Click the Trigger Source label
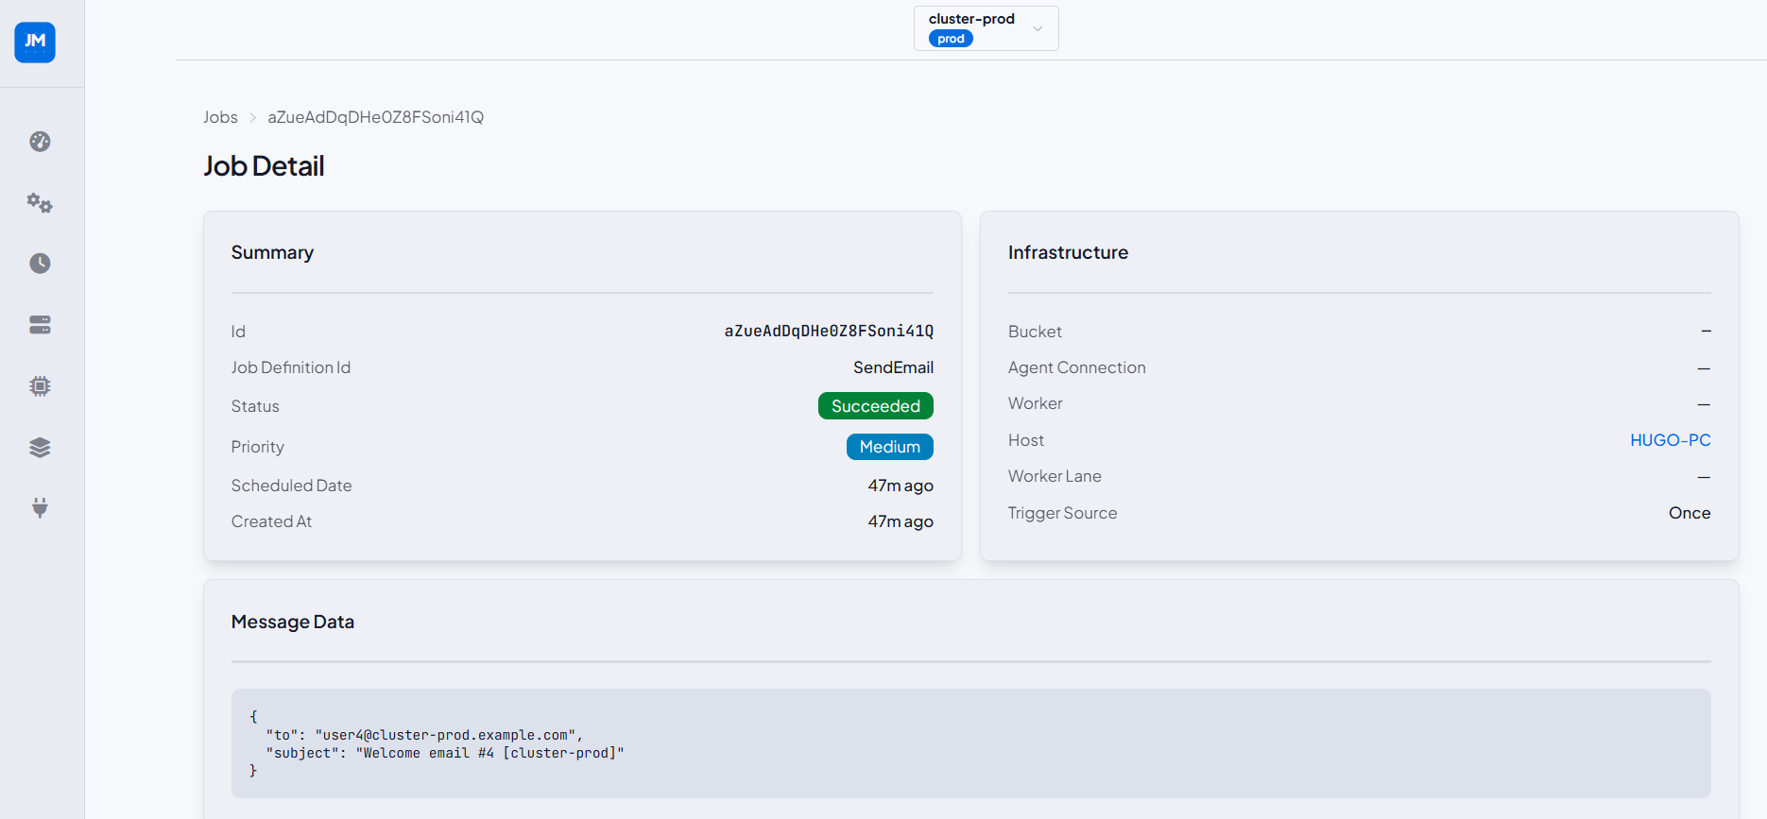This screenshot has height=819, width=1767. pyautogui.click(x=1062, y=513)
